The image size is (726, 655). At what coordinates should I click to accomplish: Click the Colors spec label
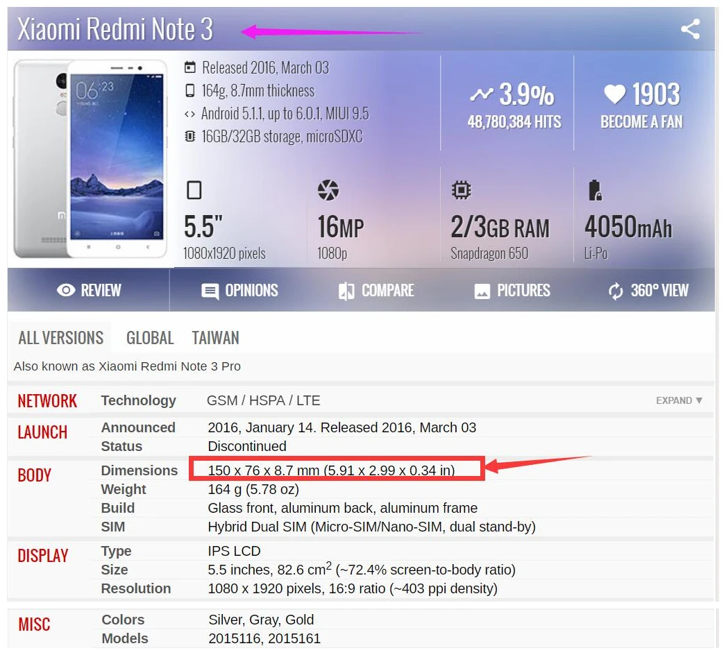click(123, 620)
